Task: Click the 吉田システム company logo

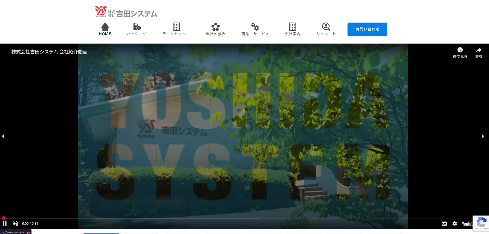Action: tap(126, 12)
